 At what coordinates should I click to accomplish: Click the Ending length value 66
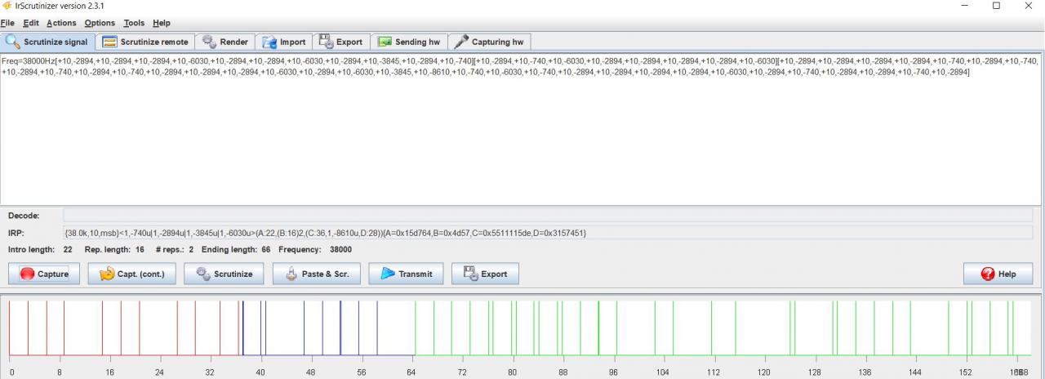(266, 249)
